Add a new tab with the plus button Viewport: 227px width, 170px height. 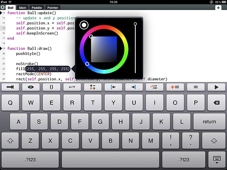pyautogui.click(x=218, y=8)
